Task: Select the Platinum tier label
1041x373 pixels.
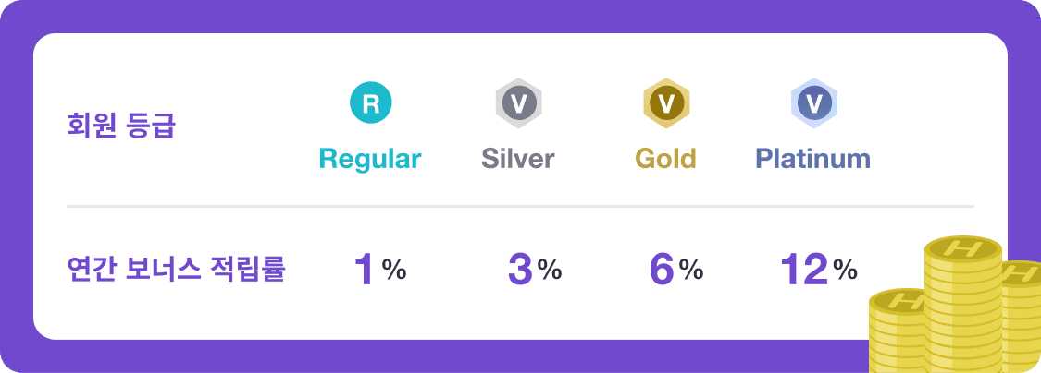Action: (x=813, y=159)
